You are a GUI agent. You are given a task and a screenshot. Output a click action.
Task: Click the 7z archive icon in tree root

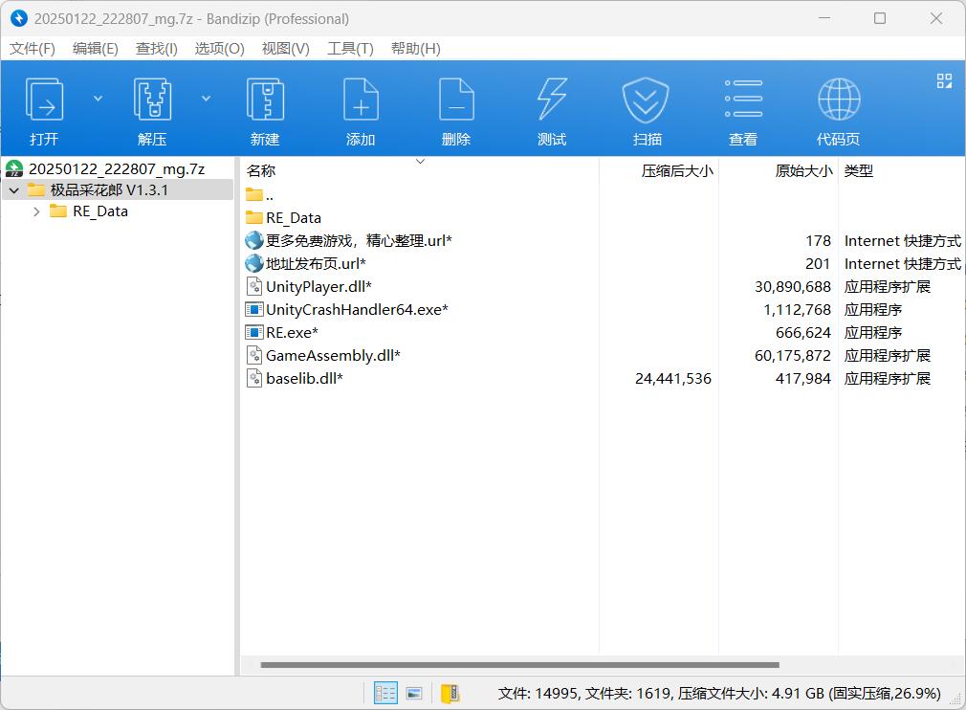(x=14, y=168)
